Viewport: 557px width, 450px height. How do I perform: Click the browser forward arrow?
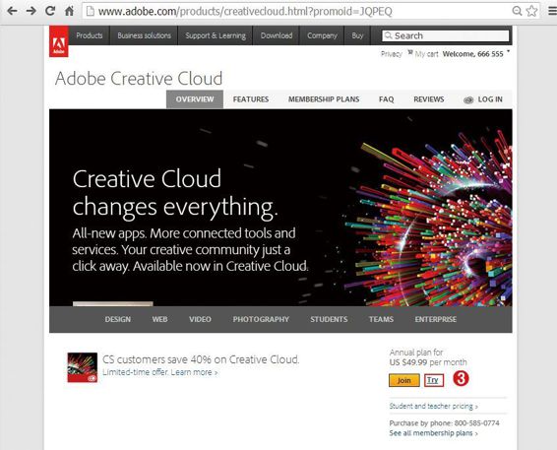[x=31, y=11]
